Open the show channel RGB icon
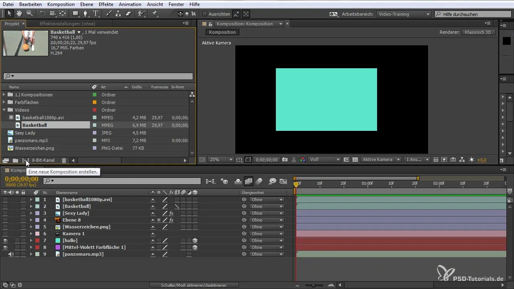Image resolution: width=514 pixels, height=289 pixels. pyautogui.click(x=302, y=159)
